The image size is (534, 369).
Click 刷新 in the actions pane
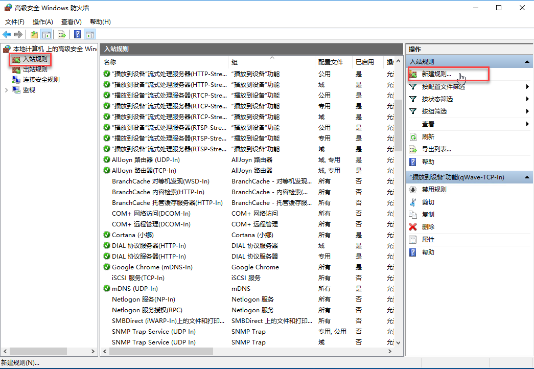pyautogui.click(x=428, y=137)
